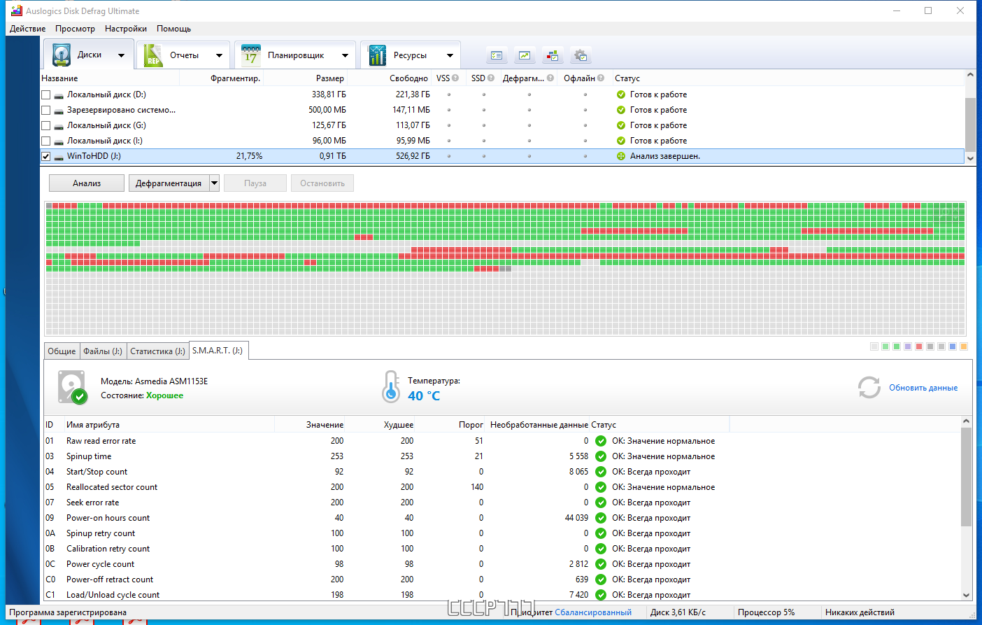Click the red color legend swatch
Image resolution: width=982 pixels, height=625 pixels.
coord(919,346)
